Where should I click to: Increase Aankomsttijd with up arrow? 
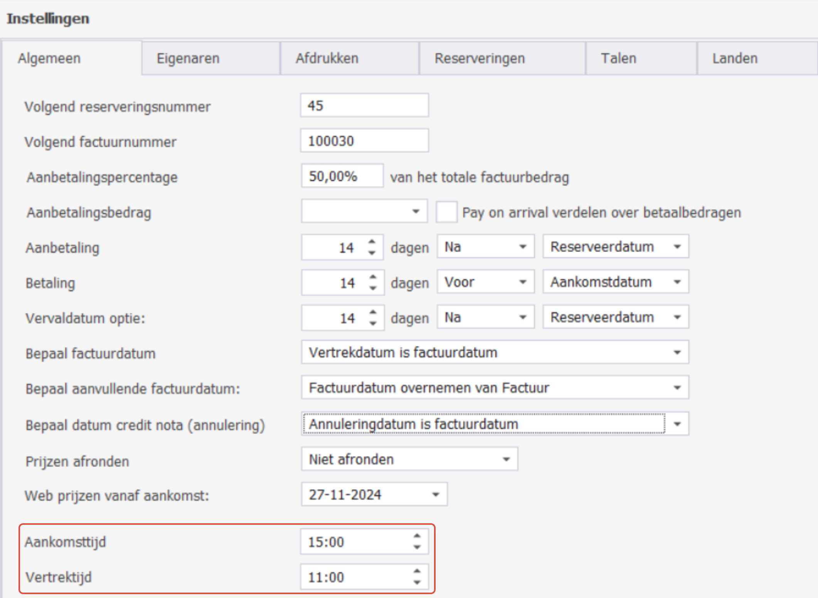417,536
